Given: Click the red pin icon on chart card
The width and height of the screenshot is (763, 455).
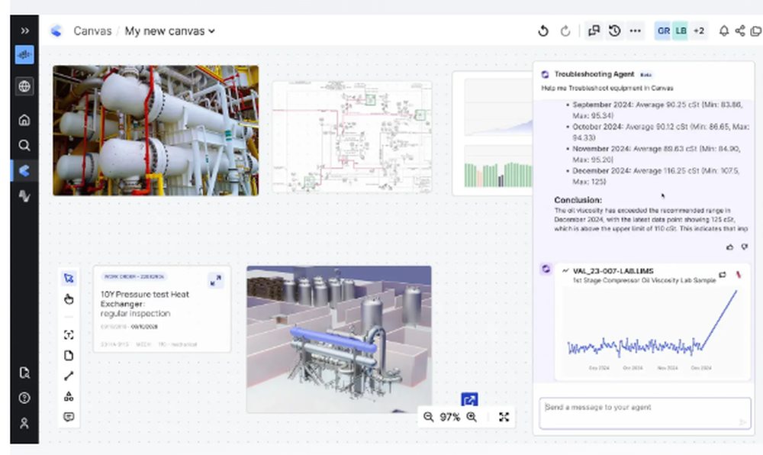Looking at the screenshot, I should tap(739, 275).
